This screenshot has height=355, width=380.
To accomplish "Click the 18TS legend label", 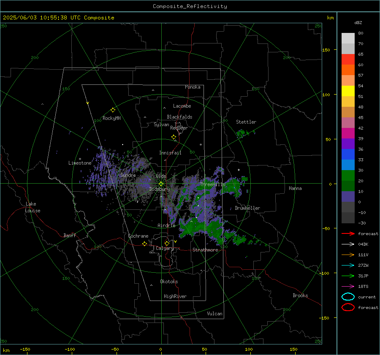I will click(363, 287).
